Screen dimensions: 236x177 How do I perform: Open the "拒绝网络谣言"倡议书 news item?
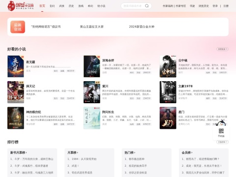coord(46,27)
